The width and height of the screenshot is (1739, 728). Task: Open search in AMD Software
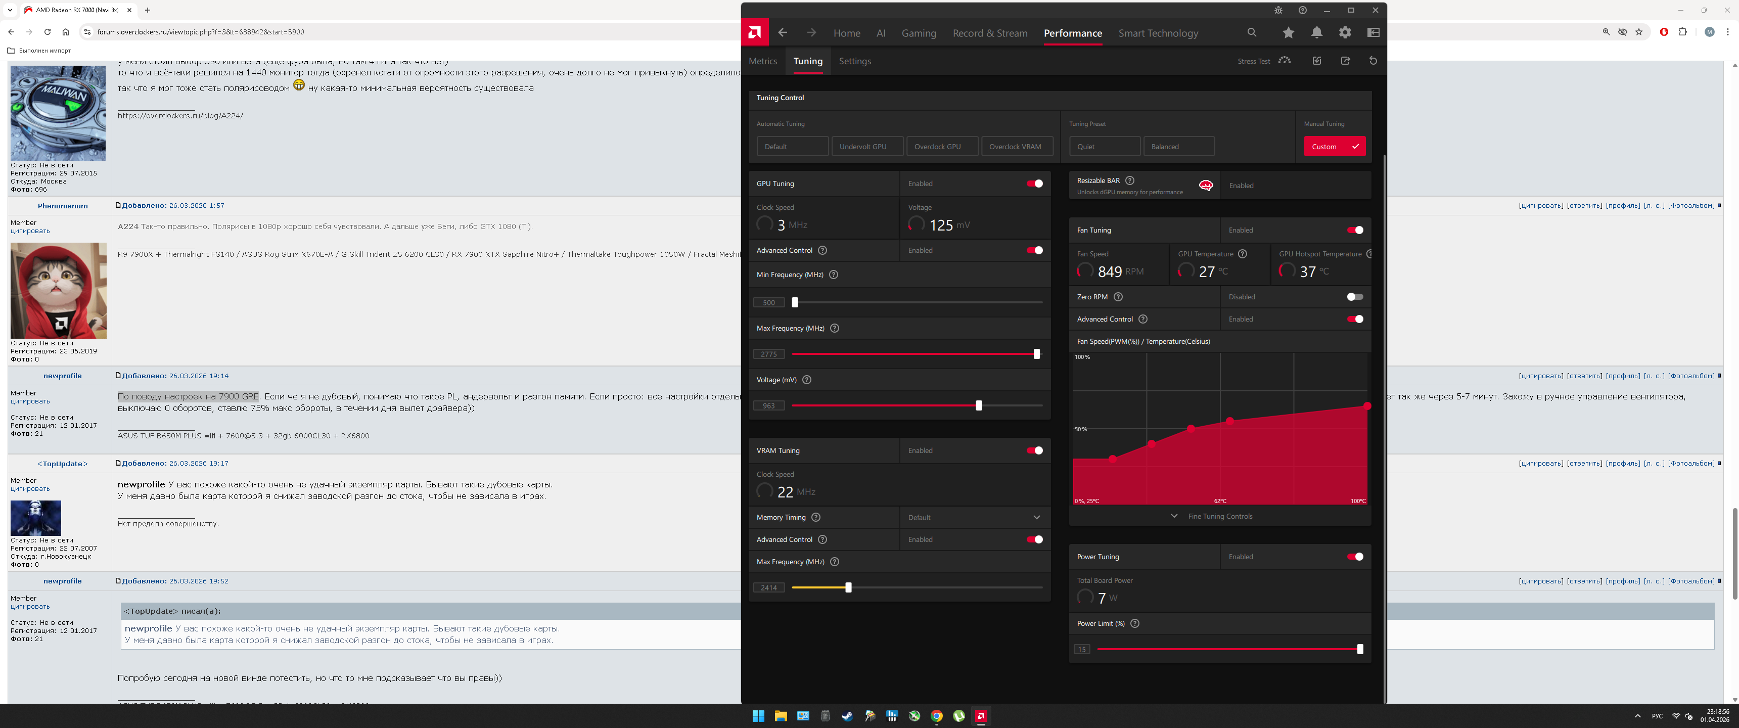point(1252,32)
